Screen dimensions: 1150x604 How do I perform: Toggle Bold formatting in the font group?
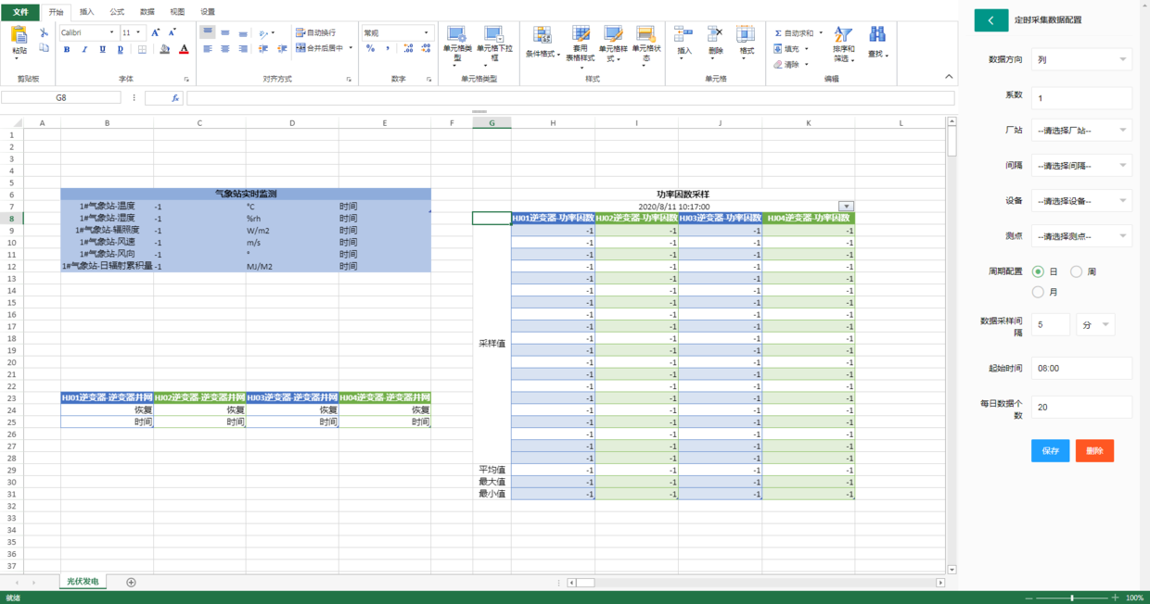(67, 49)
